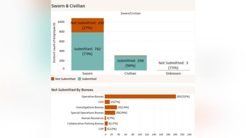Click the 'Not Submitted By Bureau' heading
Screen dimensions: 246x138
[x=72, y=90]
